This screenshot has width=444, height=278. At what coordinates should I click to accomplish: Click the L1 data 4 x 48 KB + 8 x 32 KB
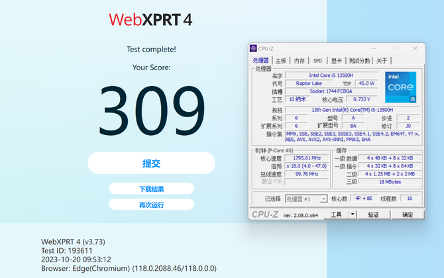point(390,158)
